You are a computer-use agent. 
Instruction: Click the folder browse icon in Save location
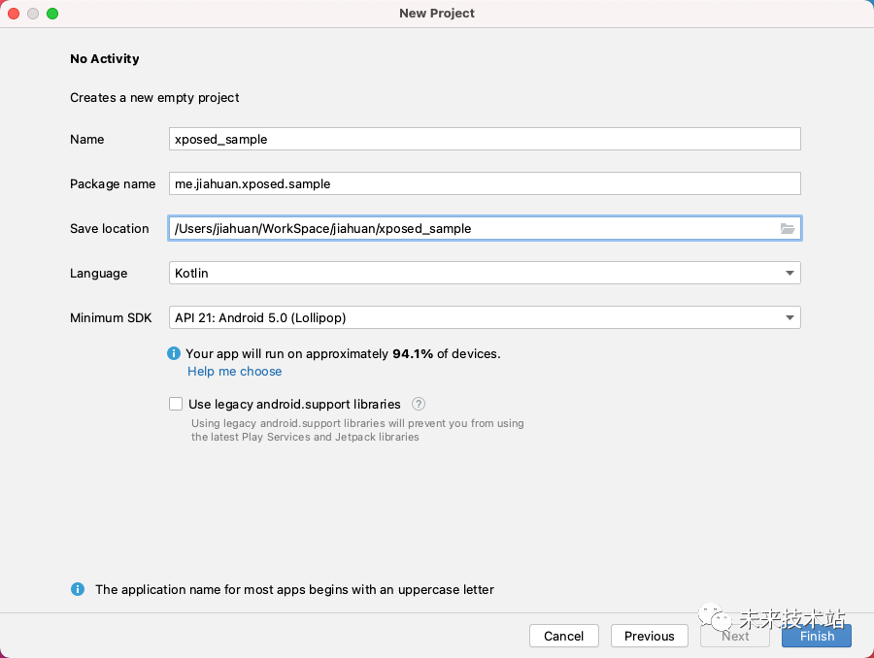pyautogui.click(x=788, y=229)
